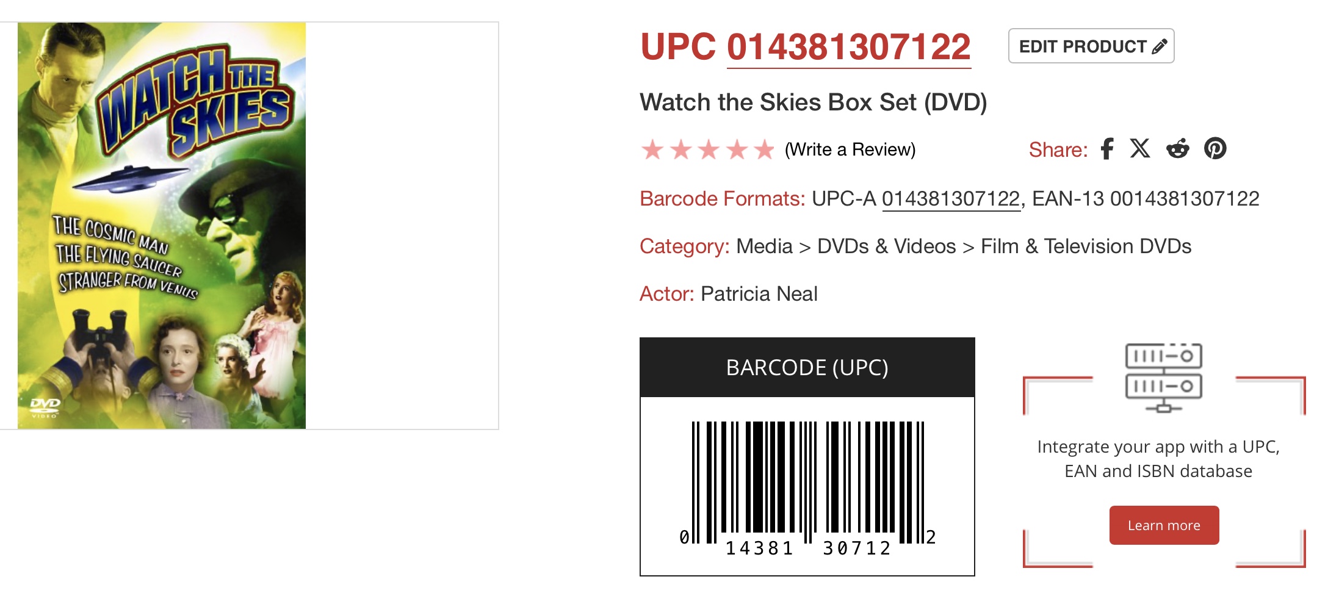Image resolution: width=1339 pixels, height=596 pixels.
Task: Click the Learn more button
Action: 1163,525
